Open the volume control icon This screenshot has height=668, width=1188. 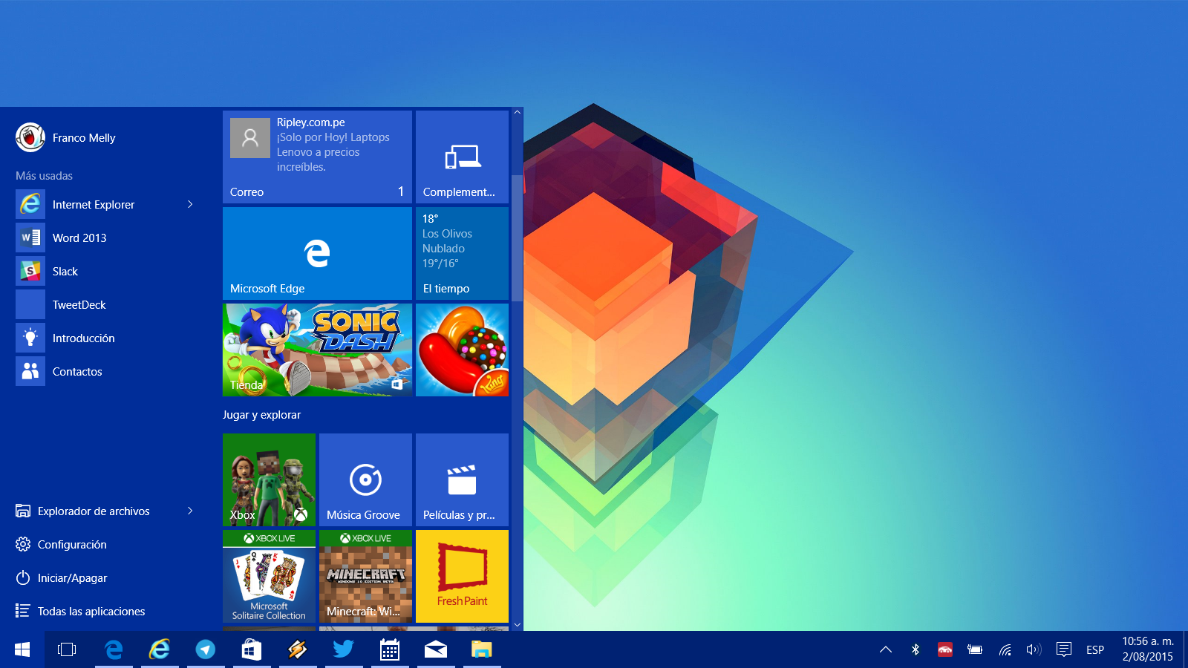click(x=1034, y=649)
